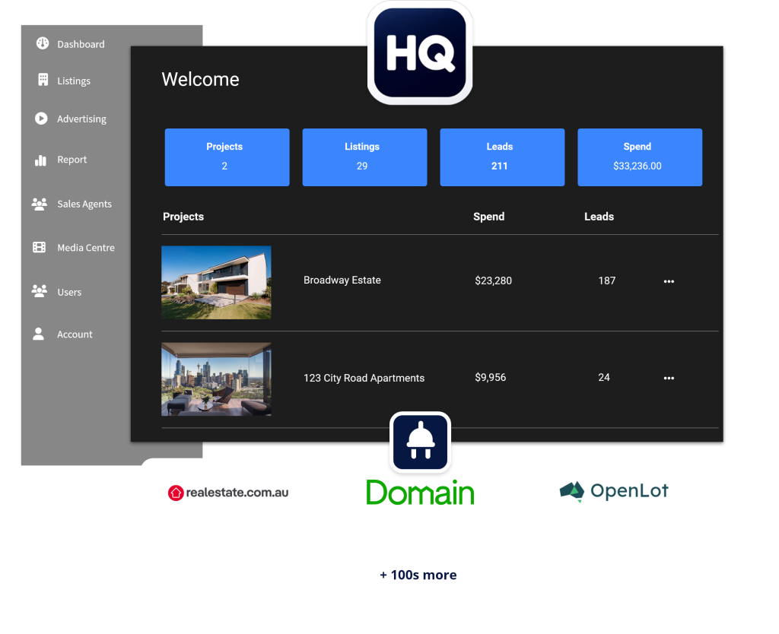Select the Media Centre film icon
This screenshot has width=779, height=634.
[x=40, y=247]
